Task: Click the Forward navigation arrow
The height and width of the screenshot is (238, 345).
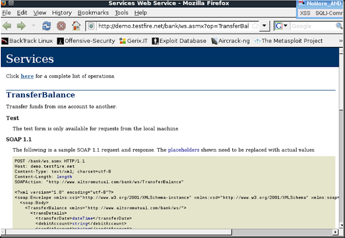Action: pos(21,26)
